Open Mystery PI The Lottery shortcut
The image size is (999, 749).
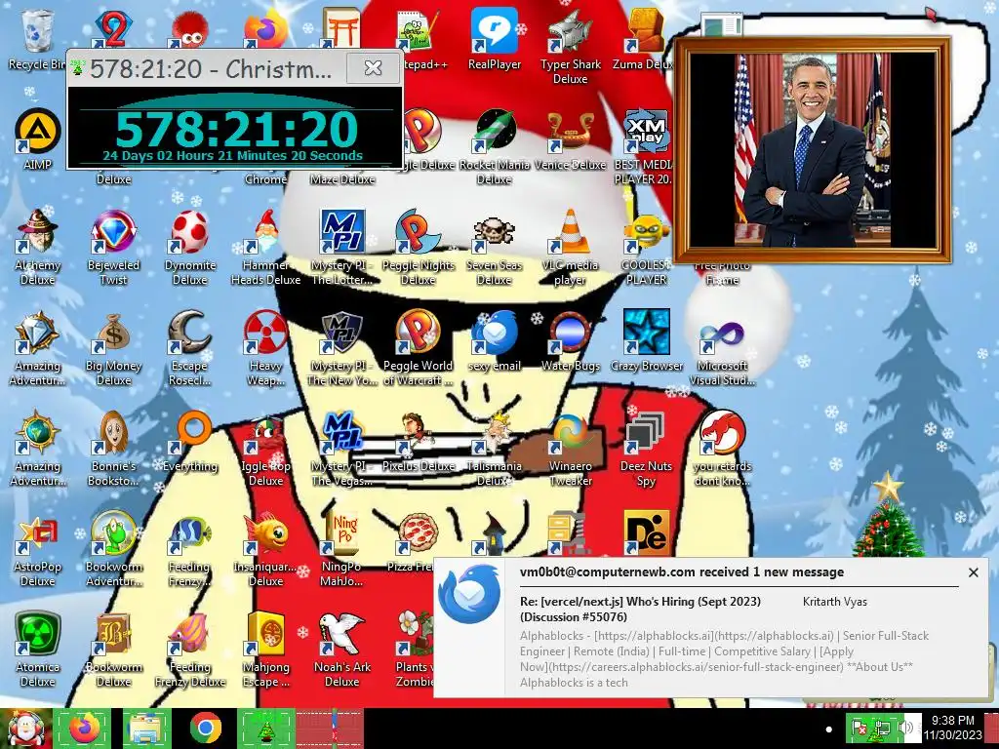click(342, 247)
